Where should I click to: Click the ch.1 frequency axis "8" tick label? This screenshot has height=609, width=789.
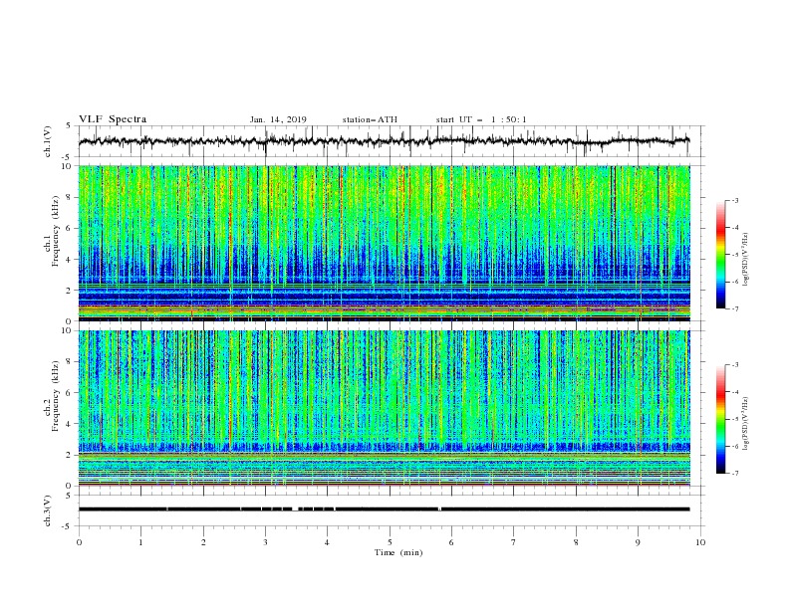click(x=70, y=197)
